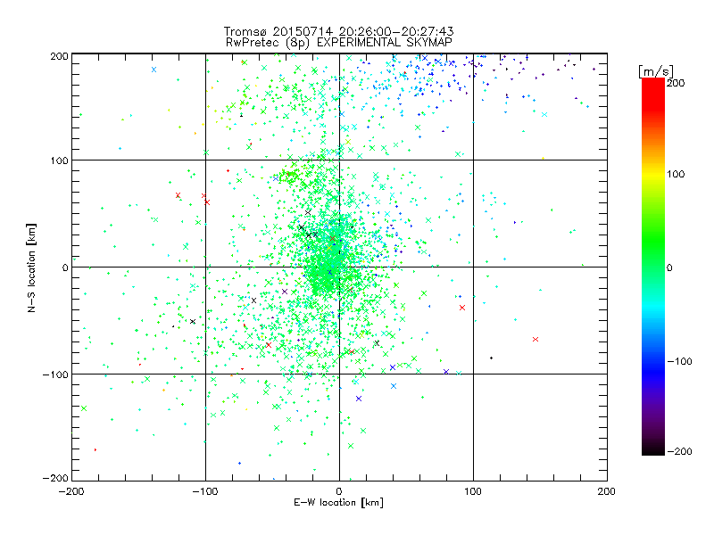Viewport: 714px width, 535px height.
Task: Click the isolated blue X marker in top-left quadrant
Action: 154,70
